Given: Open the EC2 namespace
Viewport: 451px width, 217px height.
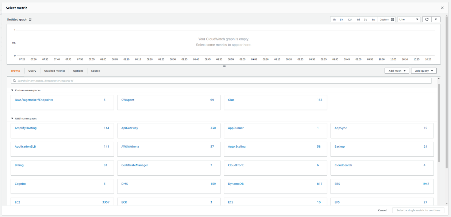Looking at the screenshot, I should [18, 202].
